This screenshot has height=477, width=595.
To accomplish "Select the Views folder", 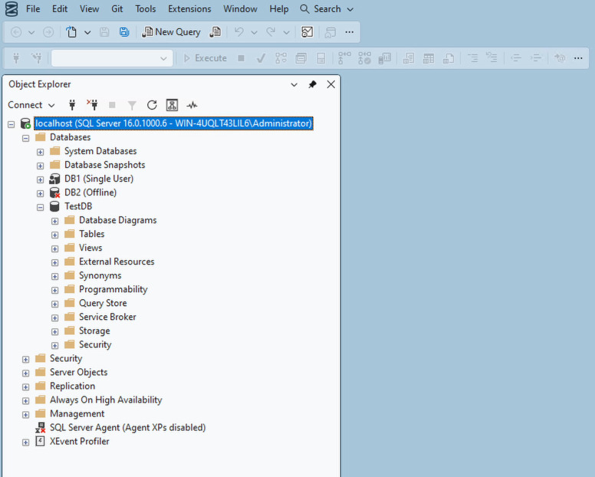I will pyautogui.click(x=90, y=248).
